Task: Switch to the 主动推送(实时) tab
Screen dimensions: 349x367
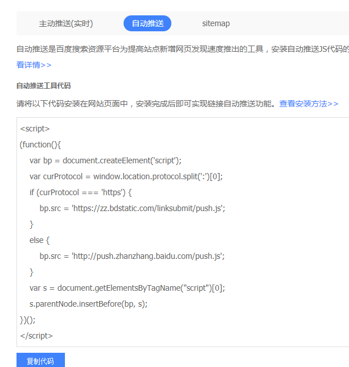Action: 66,23
